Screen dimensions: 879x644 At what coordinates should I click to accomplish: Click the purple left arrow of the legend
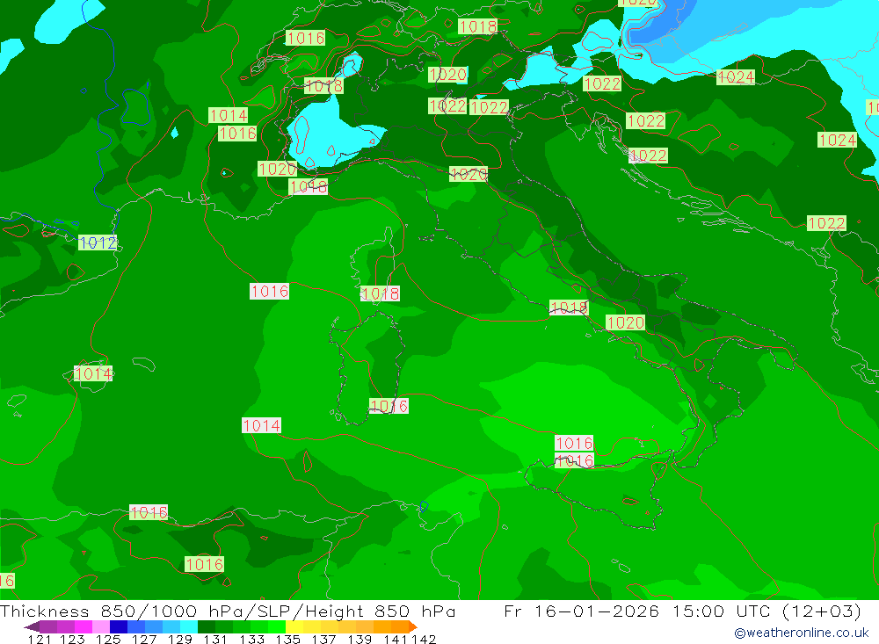click(x=32, y=626)
